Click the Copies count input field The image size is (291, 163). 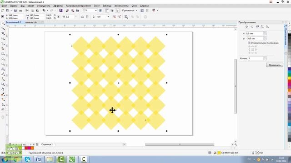point(256,58)
